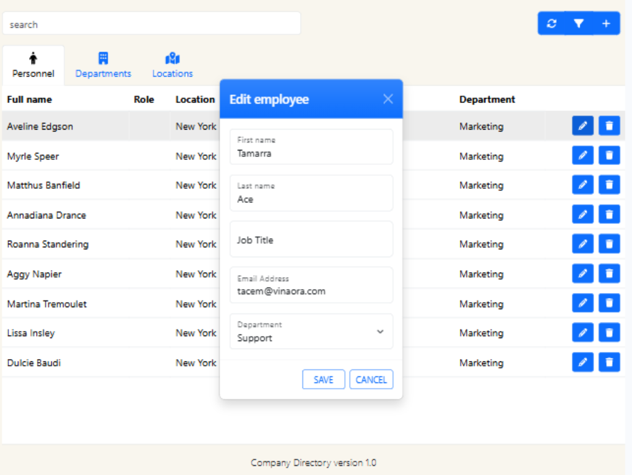Delete Aggy Napier with trash icon

click(x=609, y=273)
